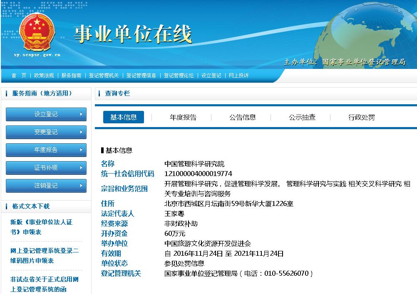Click 经费来源 field label
The width and height of the screenshot is (417, 294).
(114, 223)
